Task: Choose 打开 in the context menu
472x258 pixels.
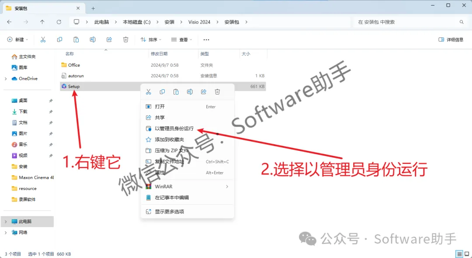Action: (187, 107)
